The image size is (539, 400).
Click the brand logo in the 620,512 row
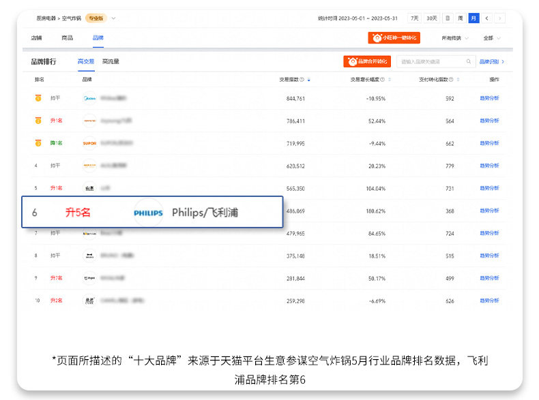coord(89,166)
